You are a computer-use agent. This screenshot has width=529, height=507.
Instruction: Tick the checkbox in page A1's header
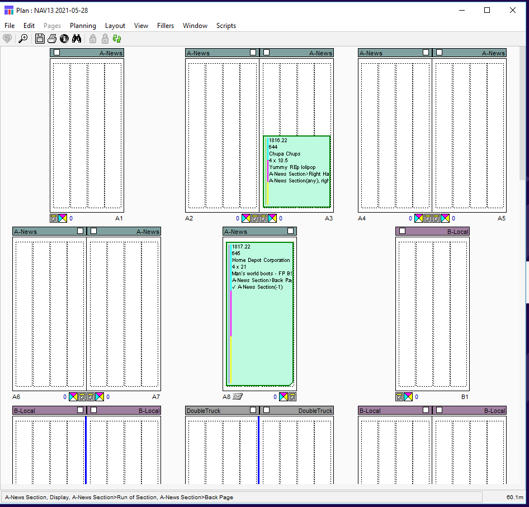pos(57,53)
